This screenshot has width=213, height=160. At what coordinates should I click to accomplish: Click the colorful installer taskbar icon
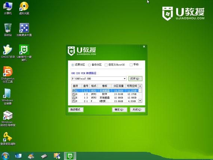(x=57, y=156)
